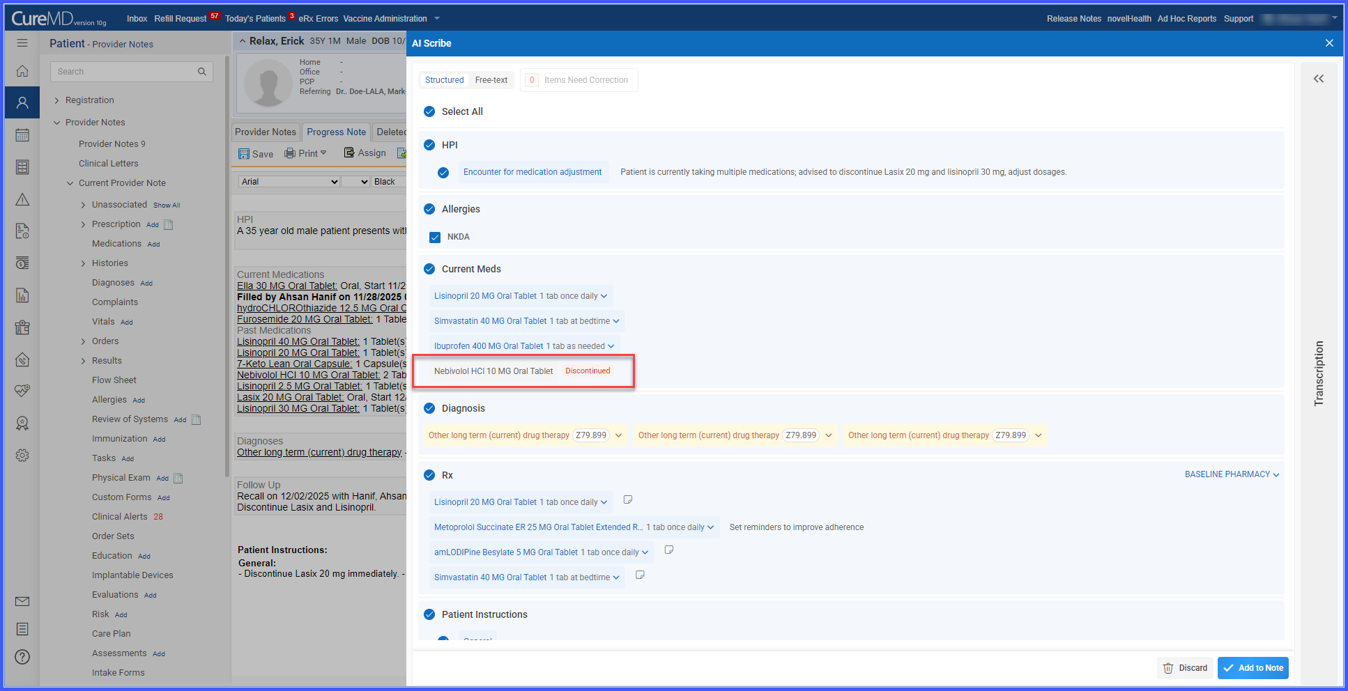Expand Metoprolol Succinate ER dropdown

click(x=710, y=527)
